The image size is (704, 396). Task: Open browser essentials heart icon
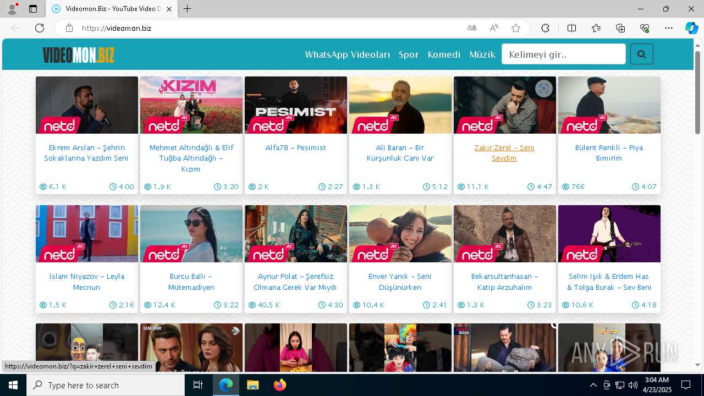tap(645, 28)
